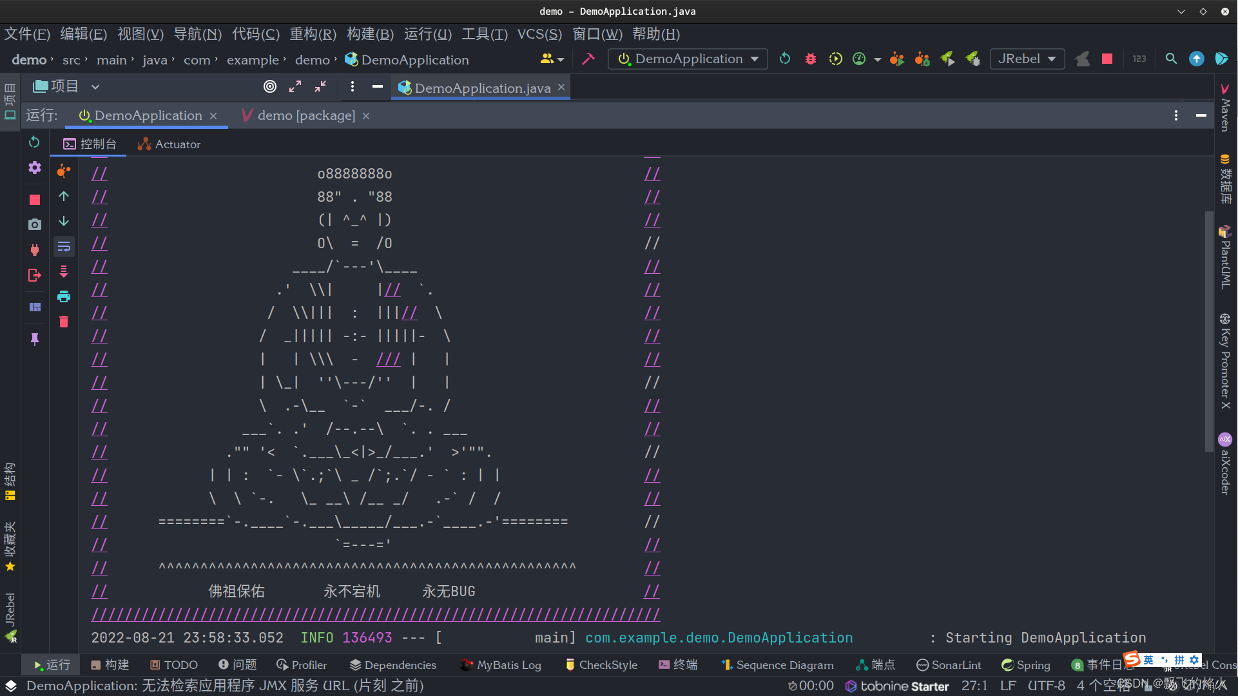1238x696 pixels.
Task: Run with coverage icon in toolbar
Action: [835, 59]
